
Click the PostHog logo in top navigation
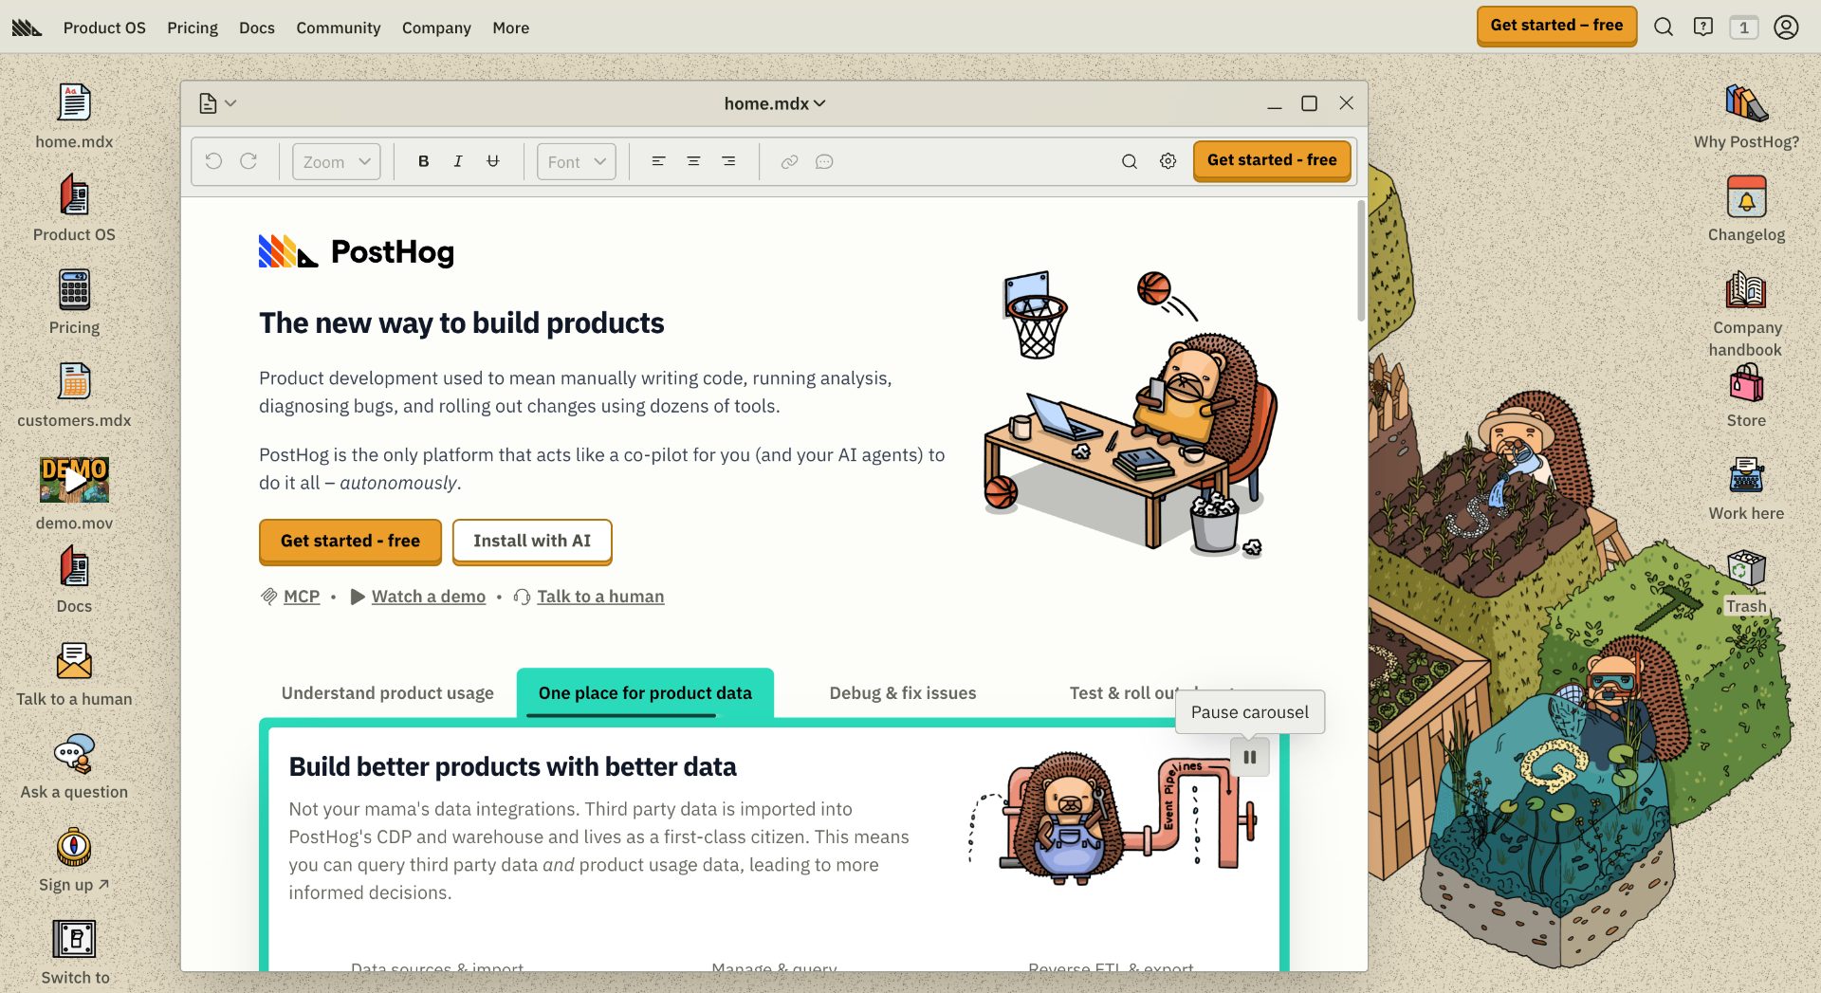[x=27, y=28]
